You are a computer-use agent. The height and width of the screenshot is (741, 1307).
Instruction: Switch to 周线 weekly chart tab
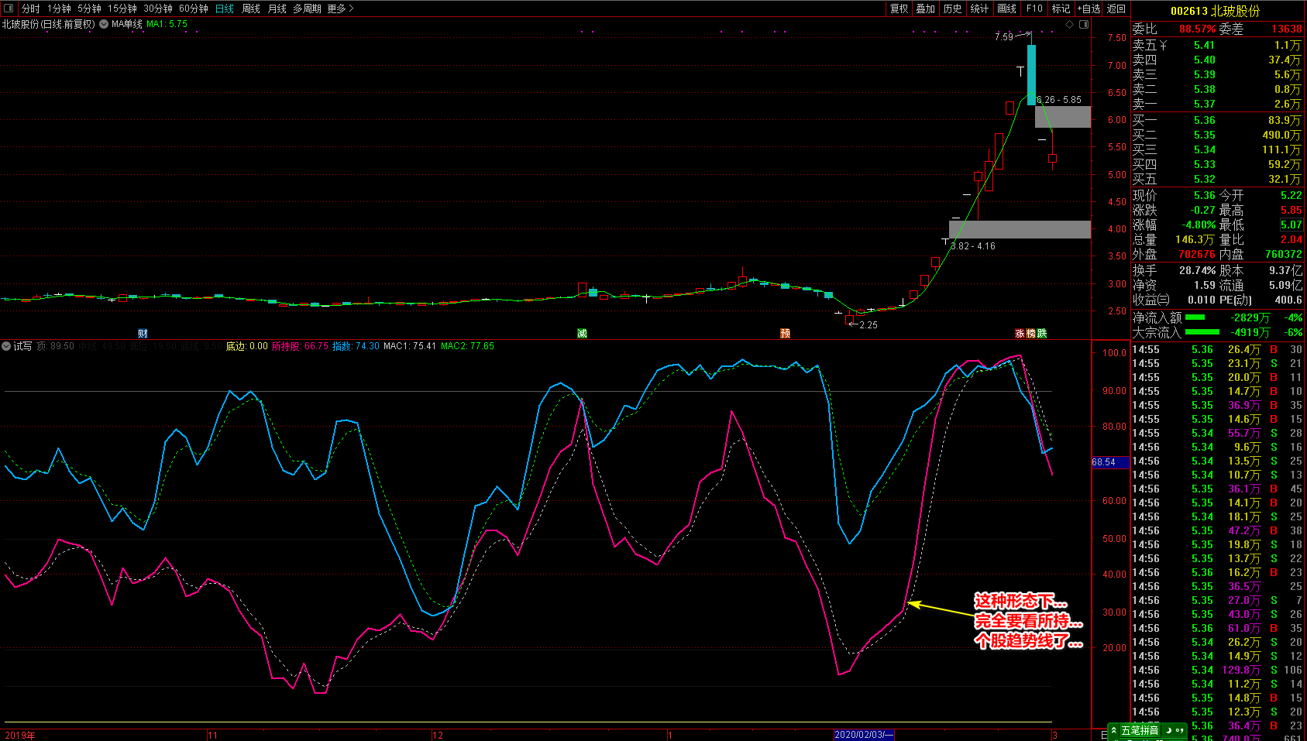[251, 9]
